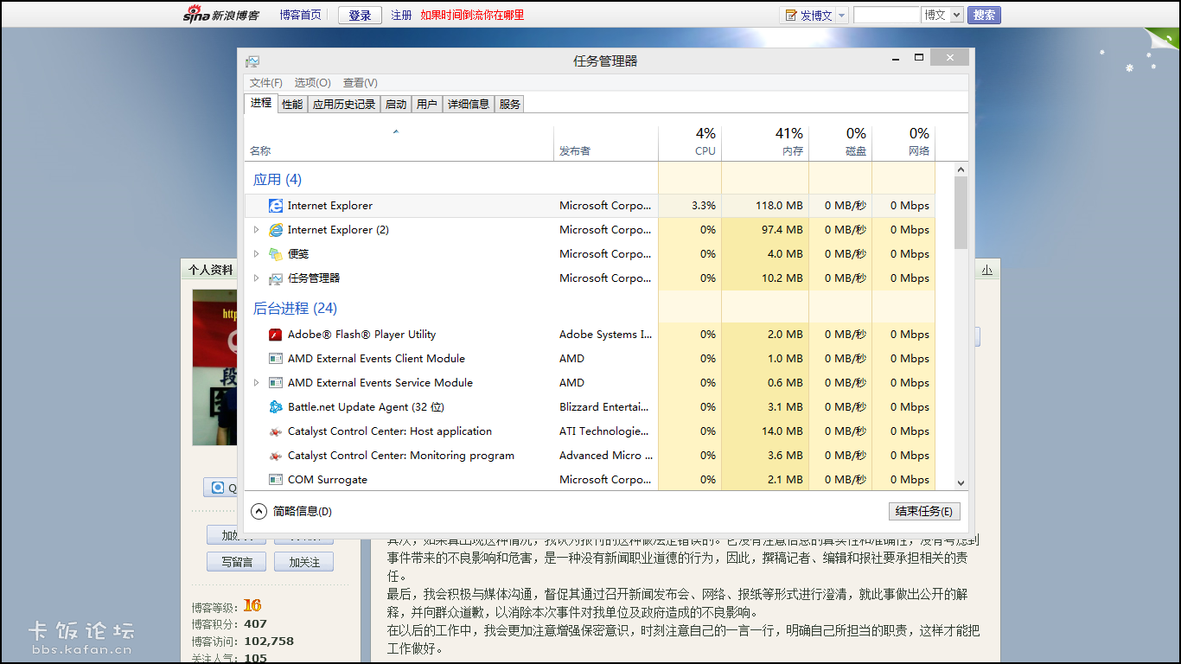Screen dimensions: 1181x664
Task: Click the Internet Explorer (2) process icon
Action: point(276,230)
